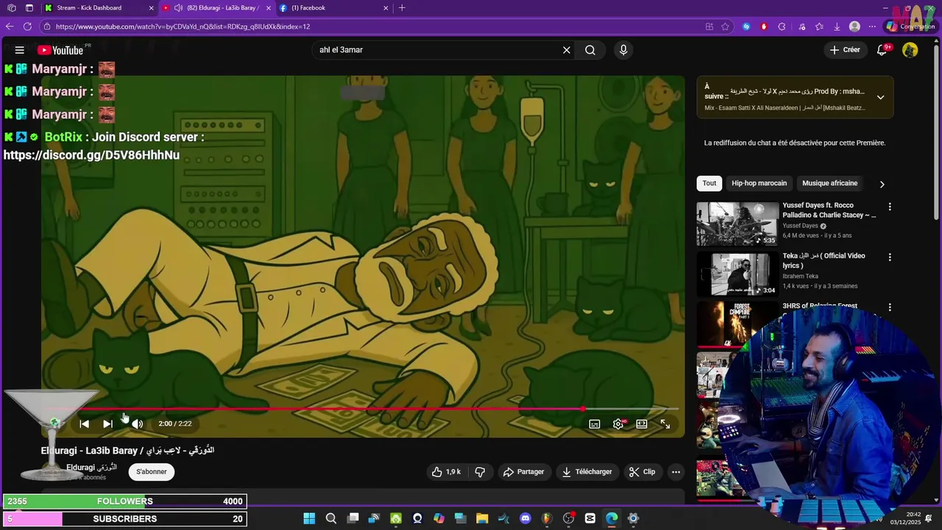Open the YouTube guide hamburger menu

(x=20, y=50)
